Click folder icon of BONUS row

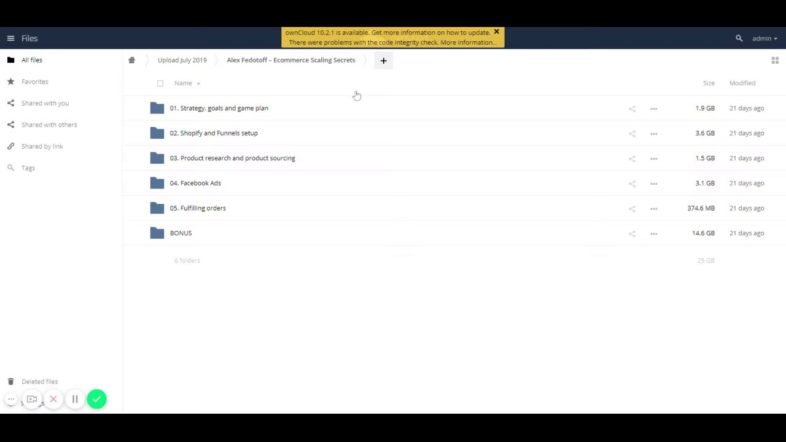tap(157, 233)
